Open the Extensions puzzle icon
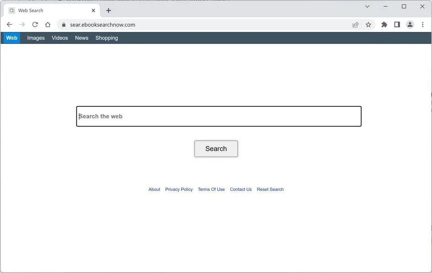This screenshot has height=273, width=432. (384, 25)
